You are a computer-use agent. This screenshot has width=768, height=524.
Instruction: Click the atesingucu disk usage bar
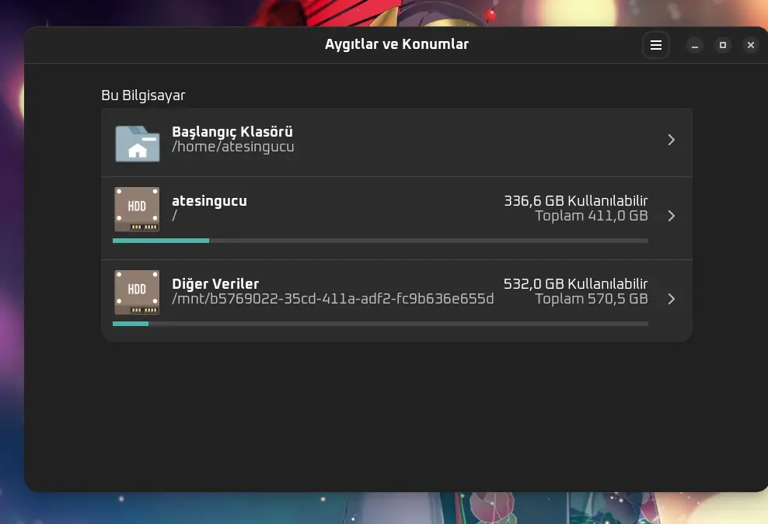[380, 241]
